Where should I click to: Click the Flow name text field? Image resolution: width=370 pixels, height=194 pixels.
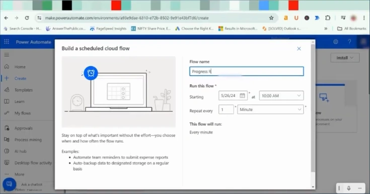246,71
